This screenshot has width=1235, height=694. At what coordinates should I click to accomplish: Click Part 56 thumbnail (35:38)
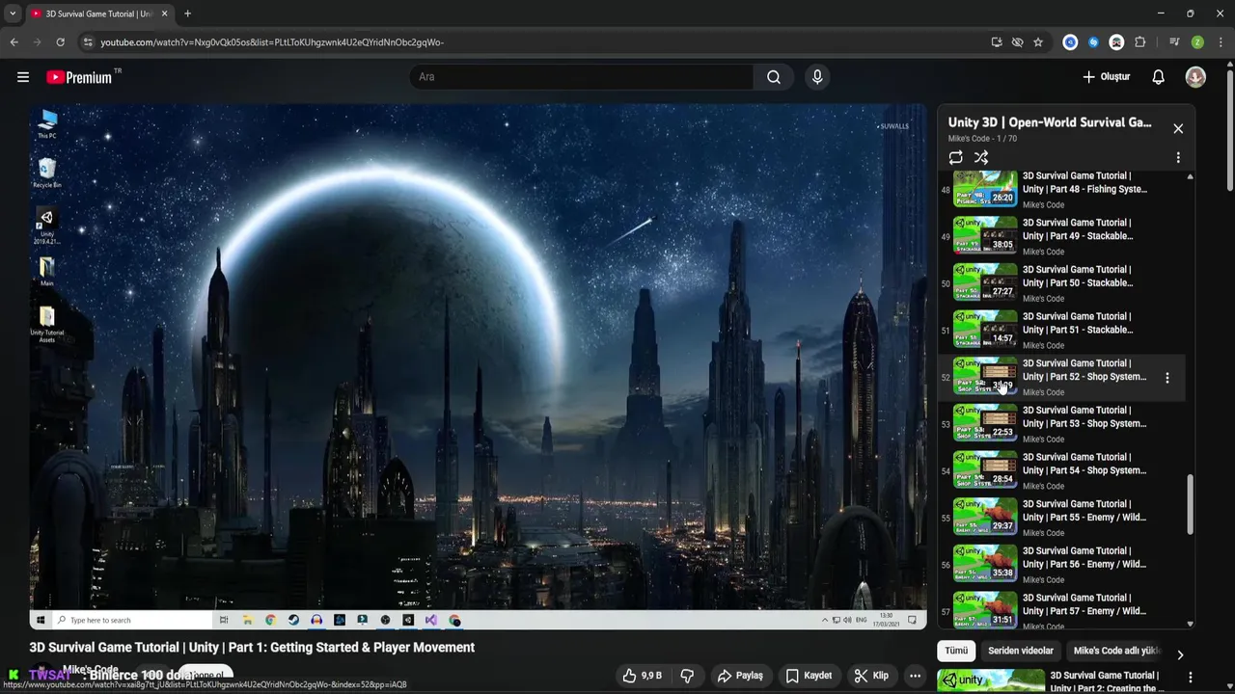click(x=985, y=565)
